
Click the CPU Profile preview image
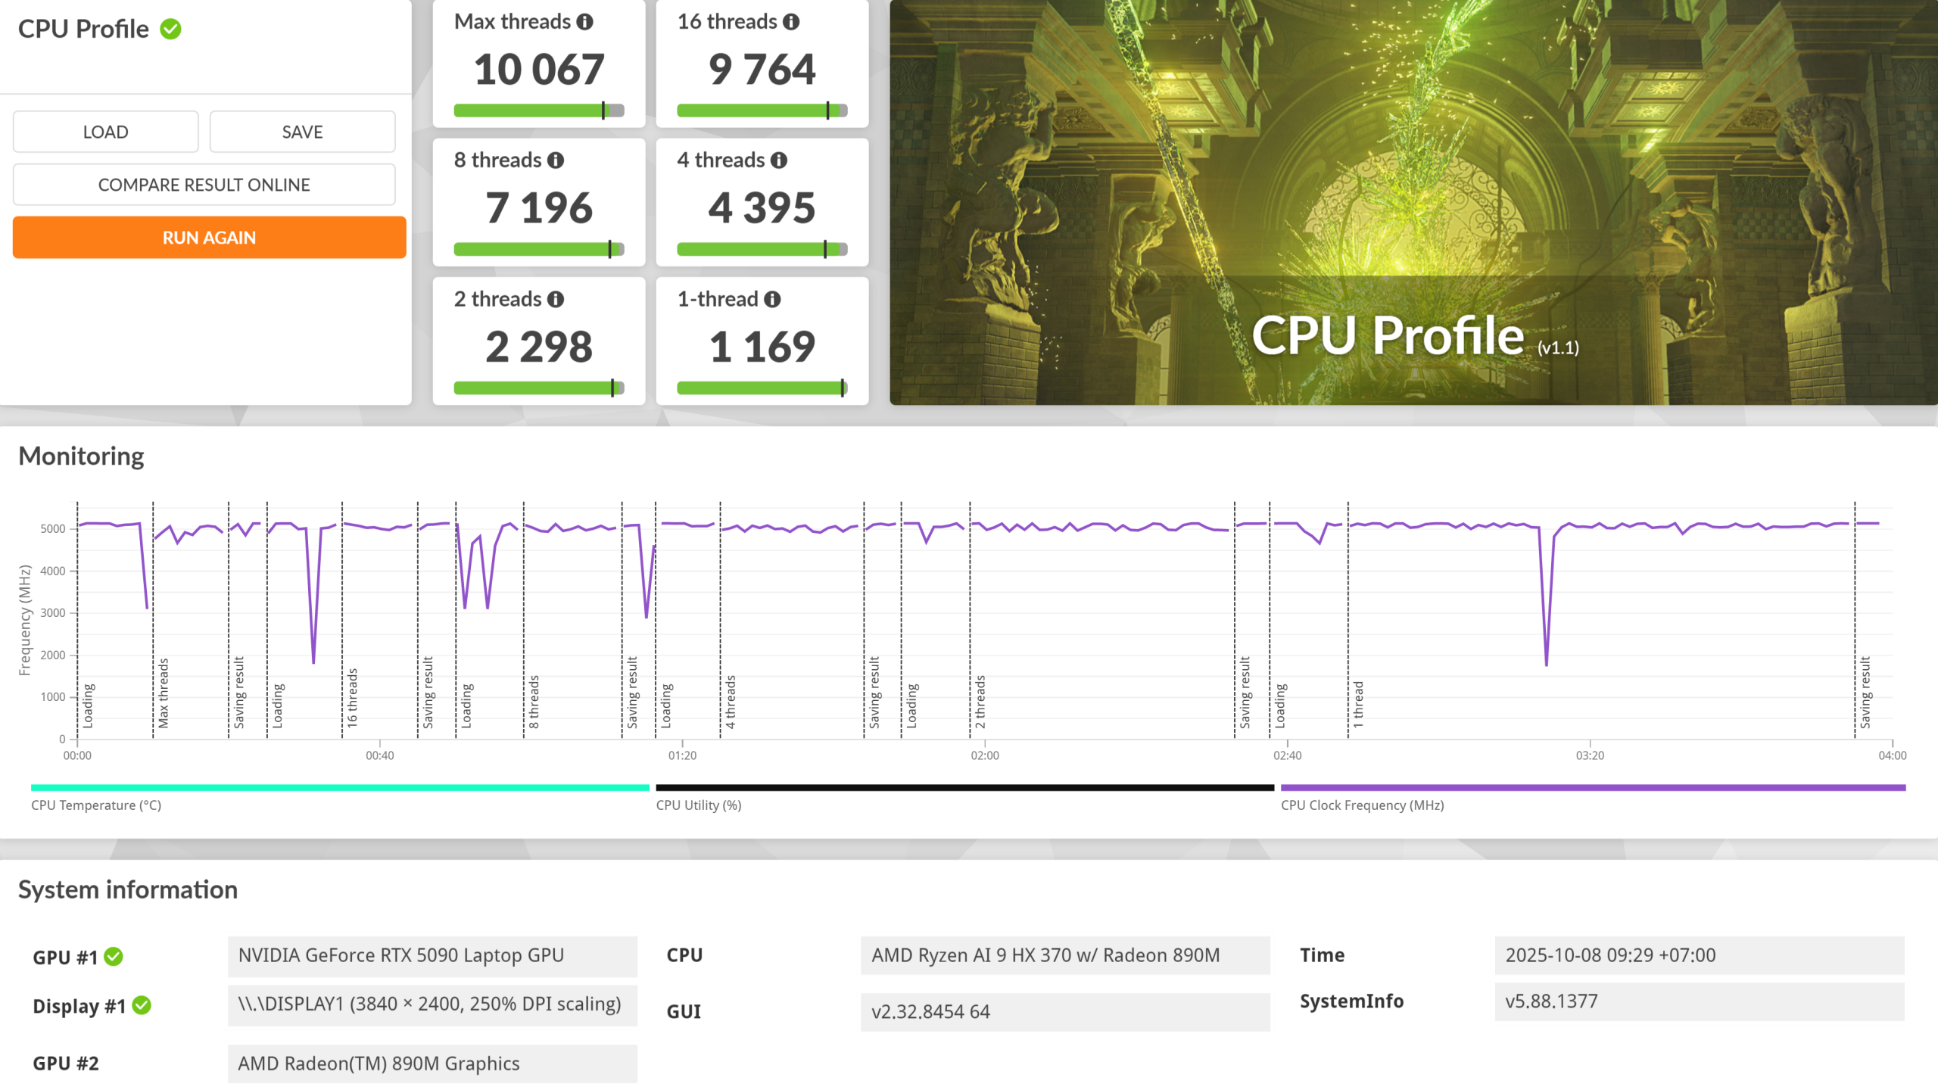click(x=1413, y=202)
